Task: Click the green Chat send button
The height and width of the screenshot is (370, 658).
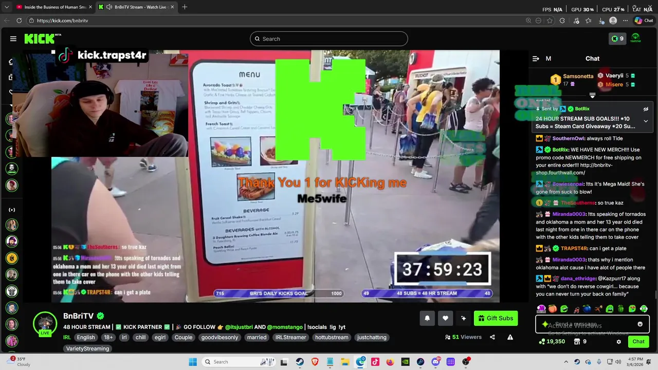Action: (638, 341)
